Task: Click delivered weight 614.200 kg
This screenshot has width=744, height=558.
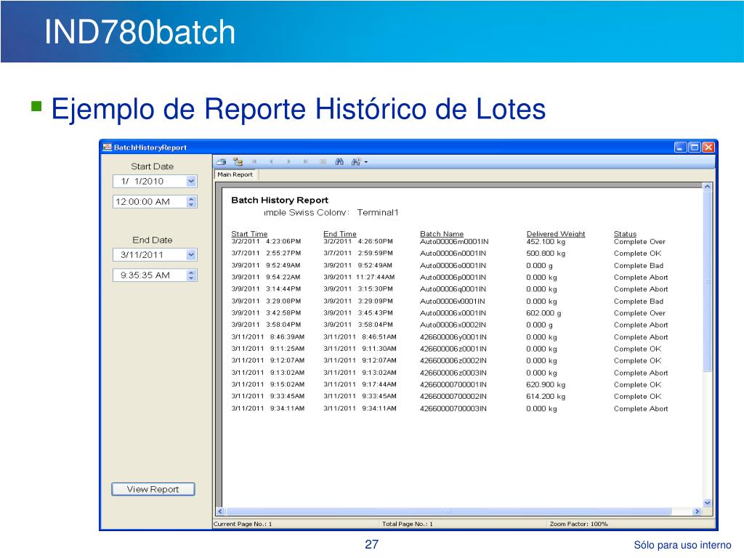Action: click(x=546, y=397)
